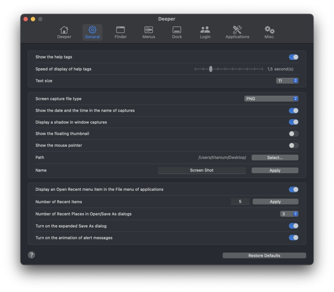The image size is (334, 292).
Task: Open Number of Recent Places dropdown
Action: (x=289, y=214)
